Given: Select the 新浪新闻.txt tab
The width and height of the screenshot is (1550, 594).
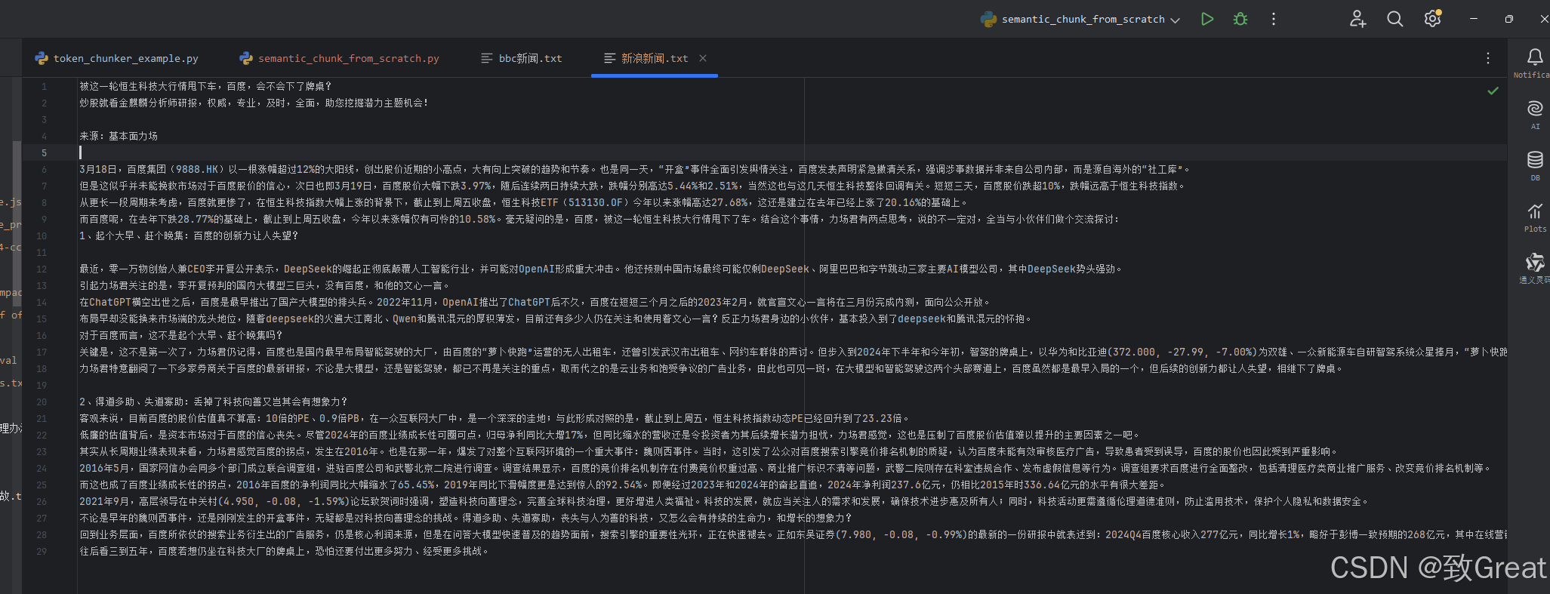Looking at the screenshot, I should [655, 58].
